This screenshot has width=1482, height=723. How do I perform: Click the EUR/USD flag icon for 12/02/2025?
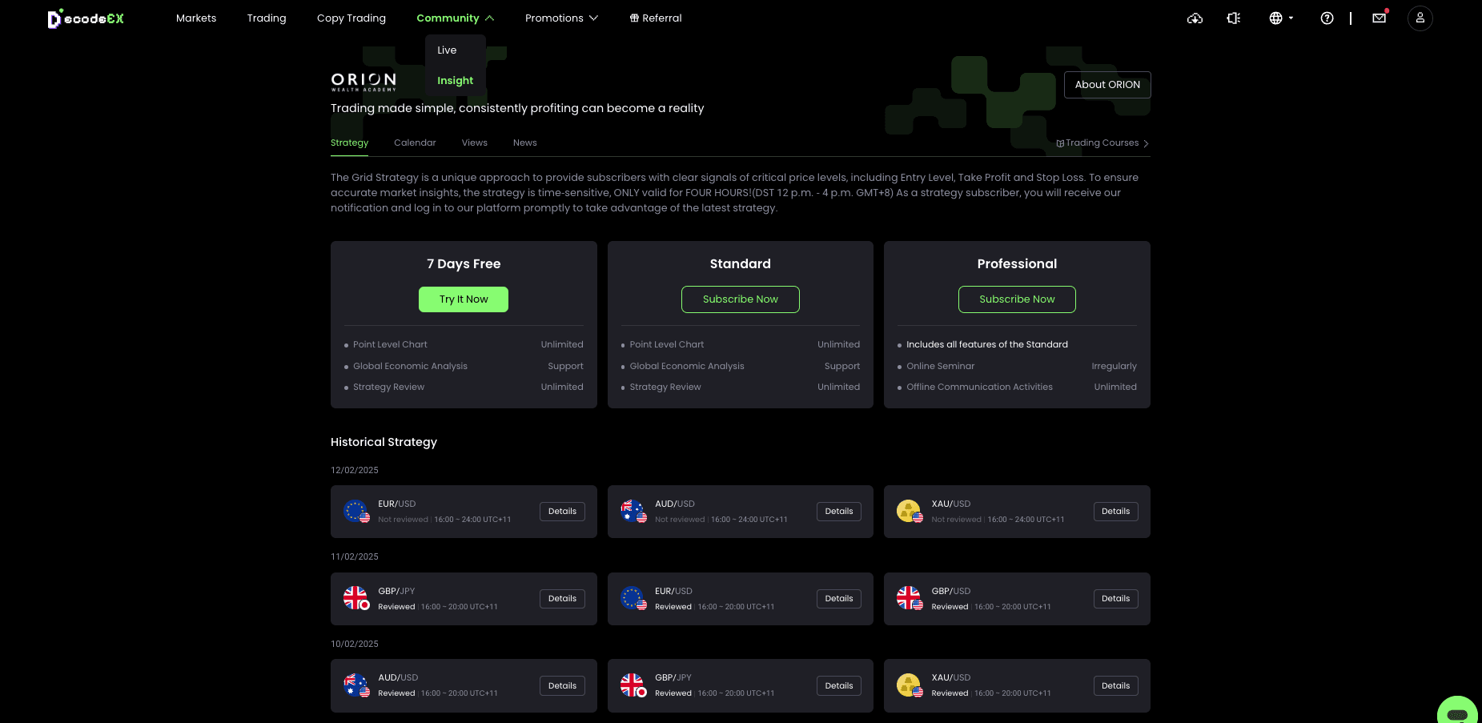pos(356,511)
